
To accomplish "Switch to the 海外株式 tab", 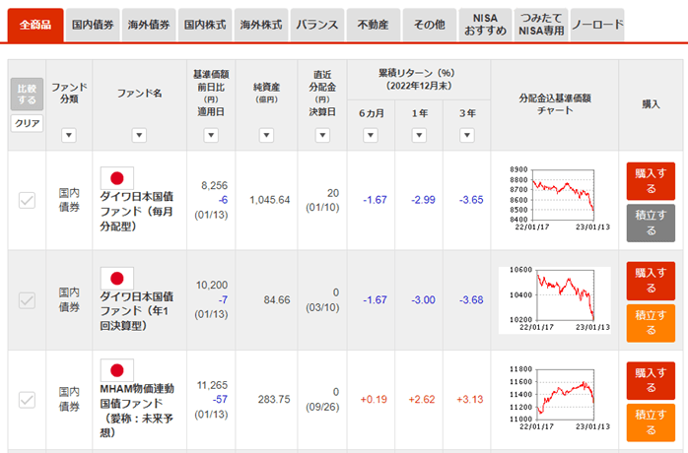I will (x=262, y=25).
